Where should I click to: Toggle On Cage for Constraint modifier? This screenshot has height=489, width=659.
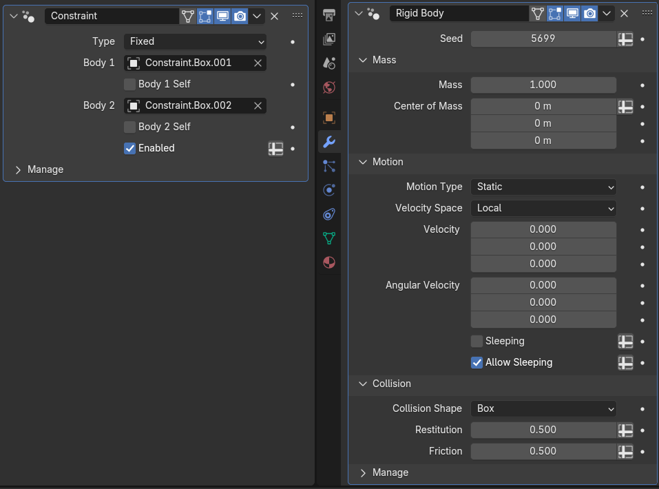[x=188, y=17]
